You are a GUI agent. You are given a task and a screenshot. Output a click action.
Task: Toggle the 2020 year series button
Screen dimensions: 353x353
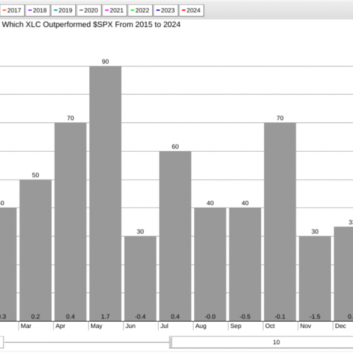coord(89,11)
